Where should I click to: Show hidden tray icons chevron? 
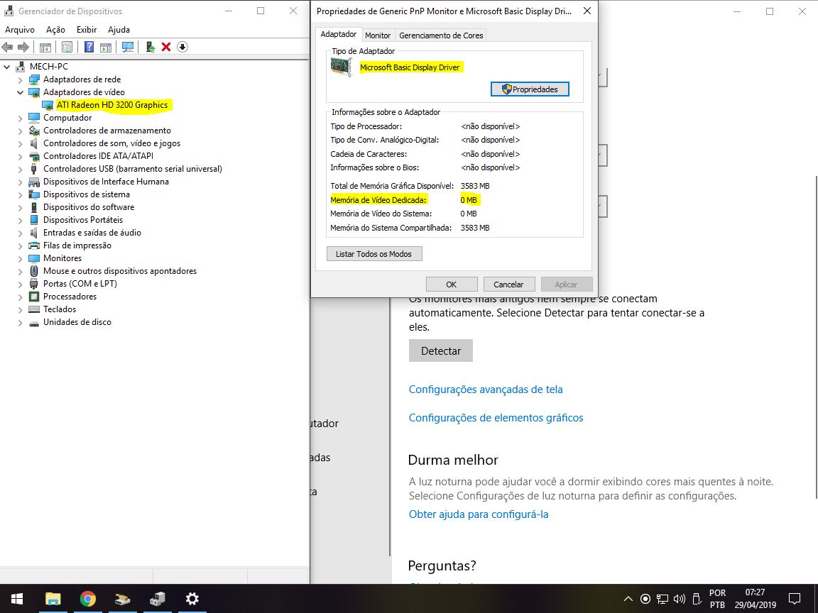pos(628,599)
